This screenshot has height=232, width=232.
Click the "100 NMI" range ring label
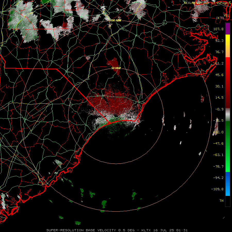[116, 20]
